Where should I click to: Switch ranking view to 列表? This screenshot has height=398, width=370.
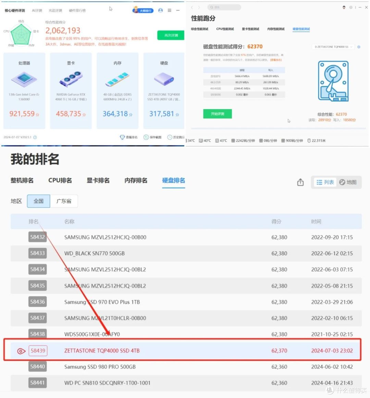click(325, 182)
